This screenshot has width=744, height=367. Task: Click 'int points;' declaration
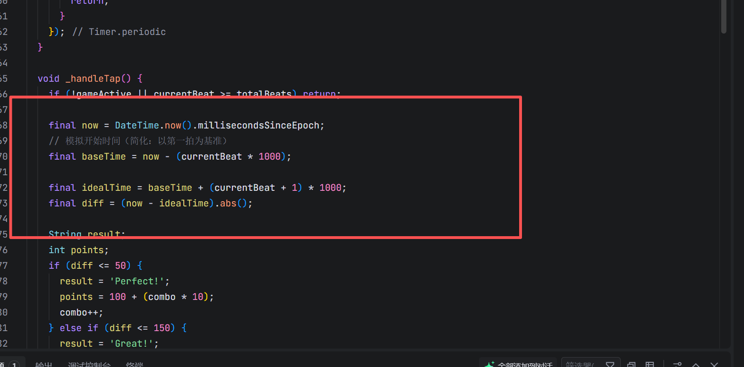click(78, 250)
